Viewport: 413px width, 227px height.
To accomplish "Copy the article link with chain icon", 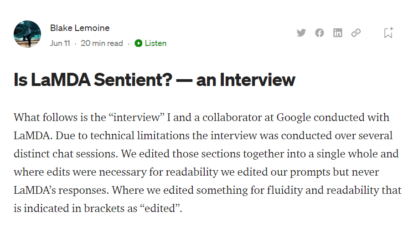I will click(356, 33).
